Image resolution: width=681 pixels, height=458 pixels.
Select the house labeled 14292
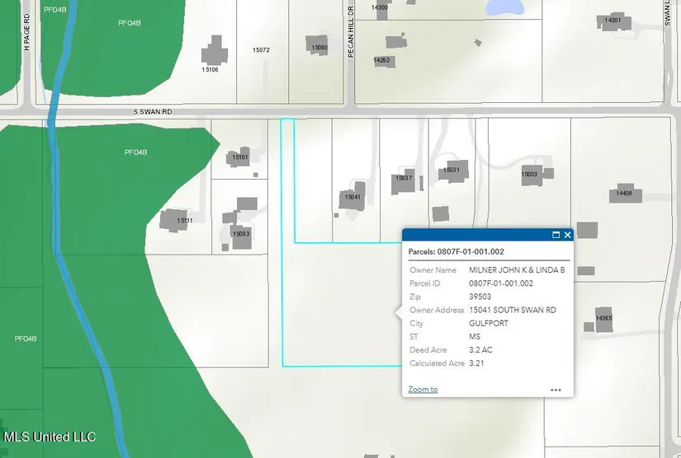[x=382, y=60]
